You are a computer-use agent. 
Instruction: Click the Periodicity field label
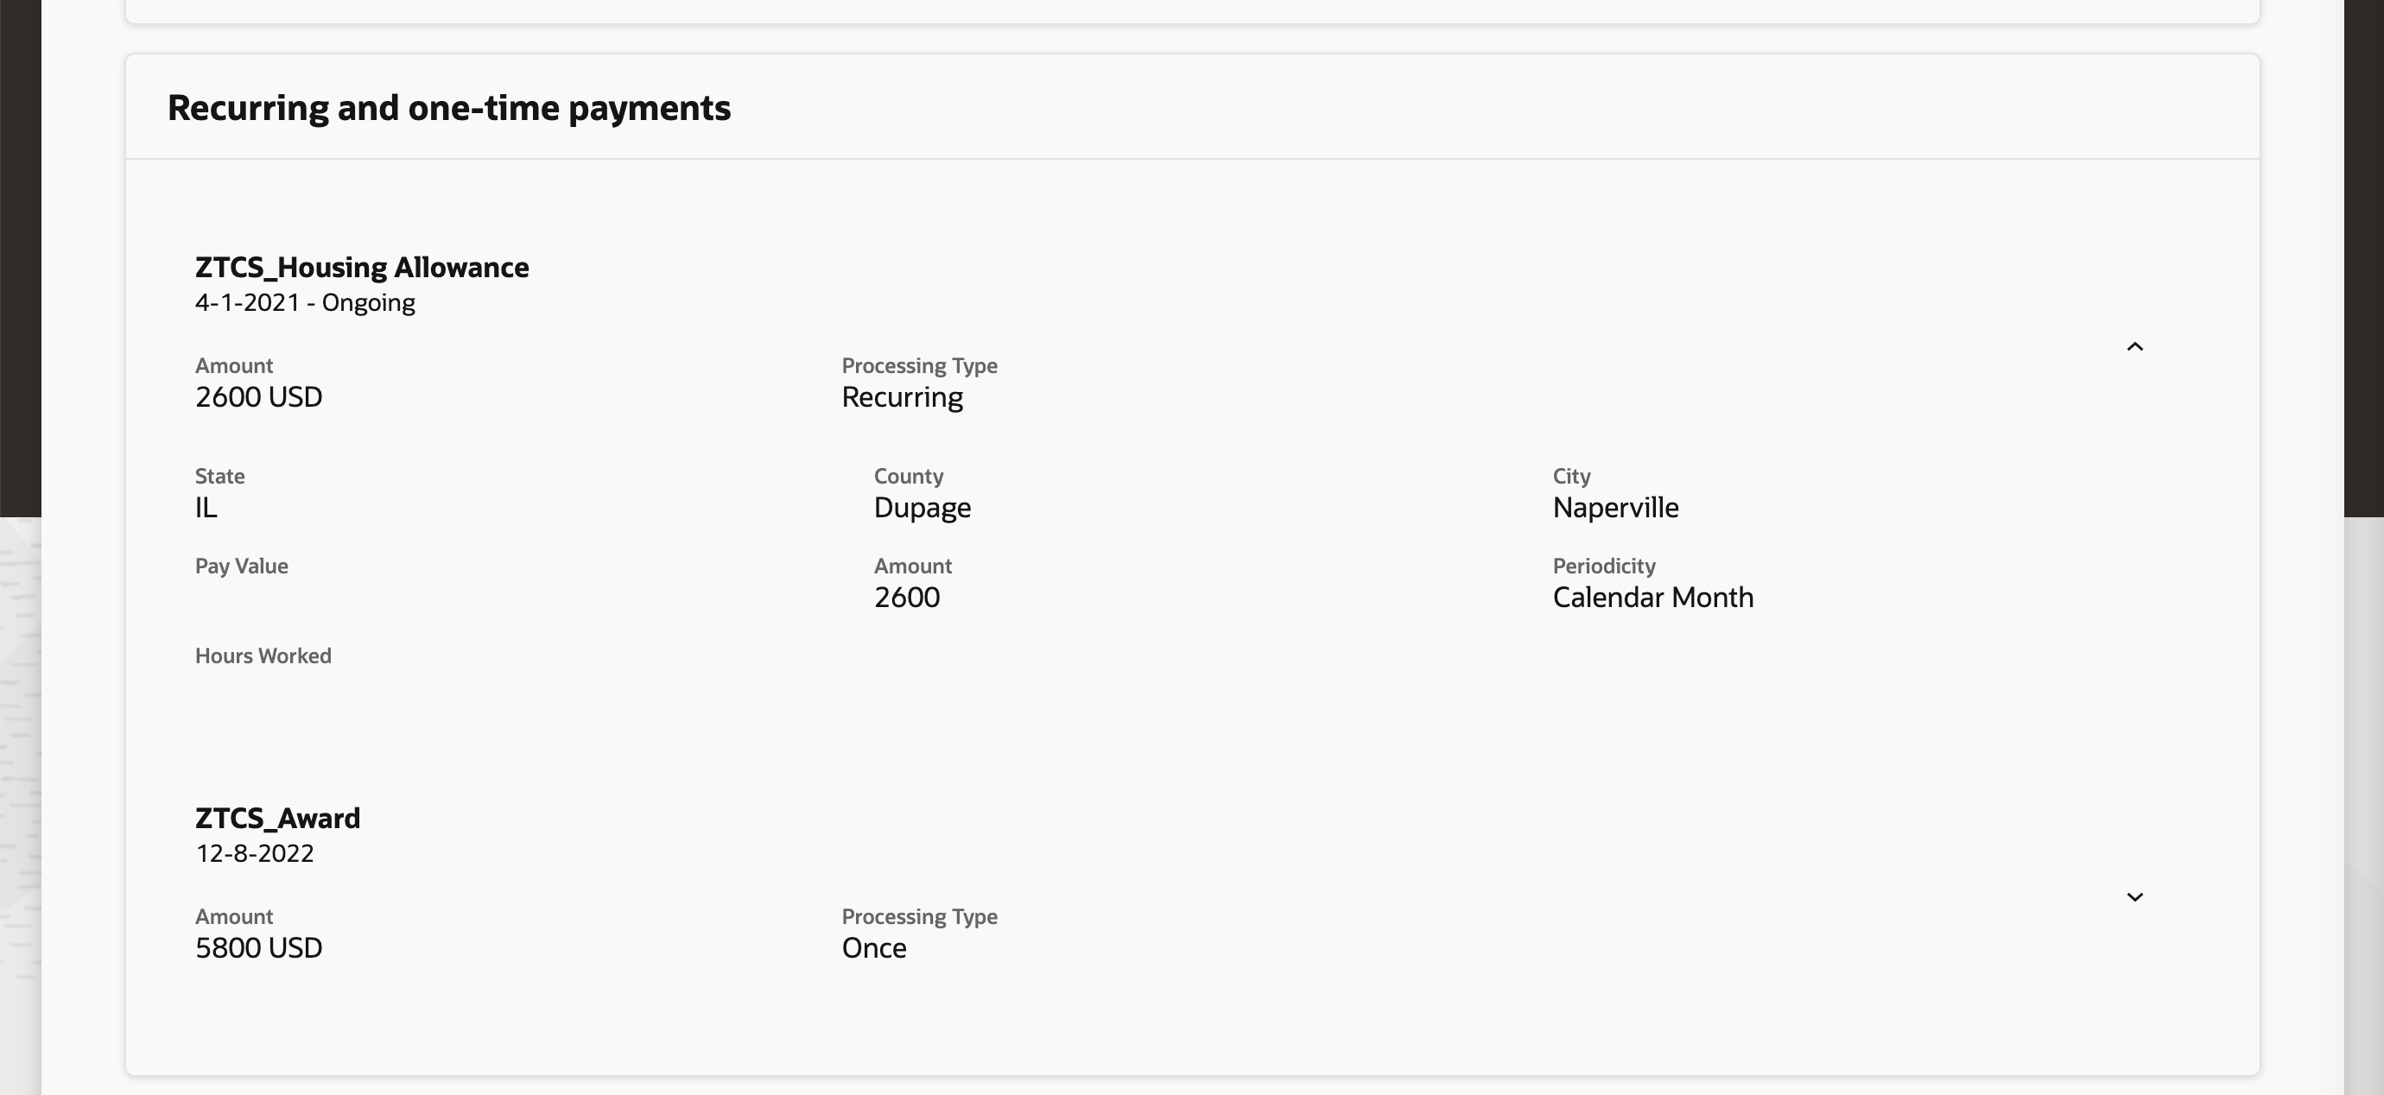coord(1604,566)
